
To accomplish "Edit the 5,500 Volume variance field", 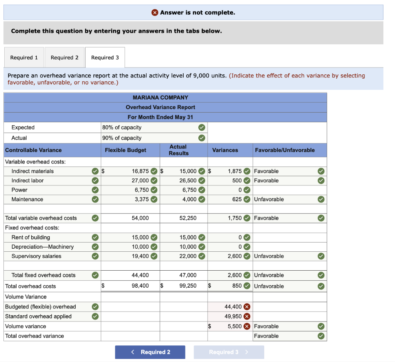I will [x=230, y=326].
